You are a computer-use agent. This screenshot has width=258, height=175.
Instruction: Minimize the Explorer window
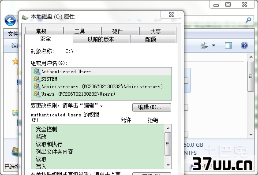216,4
